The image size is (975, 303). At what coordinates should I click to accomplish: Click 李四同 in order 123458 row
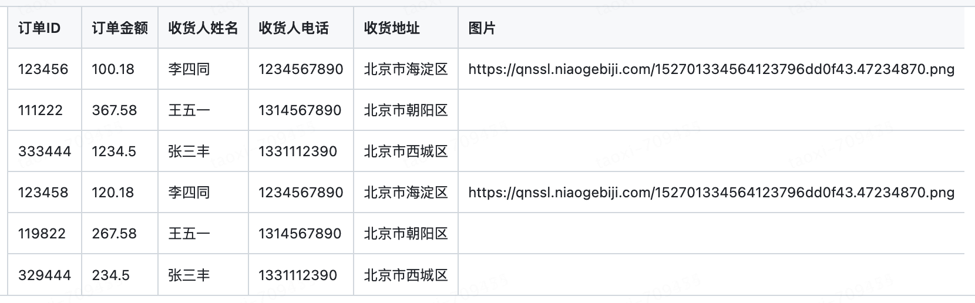(189, 193)
